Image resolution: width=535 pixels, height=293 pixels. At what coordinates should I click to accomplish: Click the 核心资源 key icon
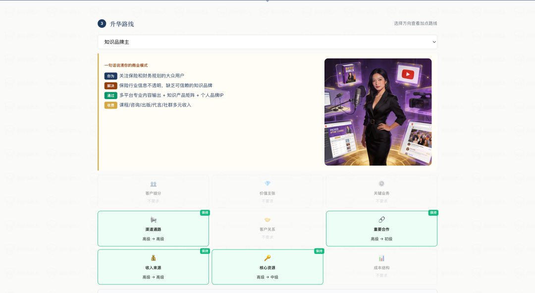(267, 258)
